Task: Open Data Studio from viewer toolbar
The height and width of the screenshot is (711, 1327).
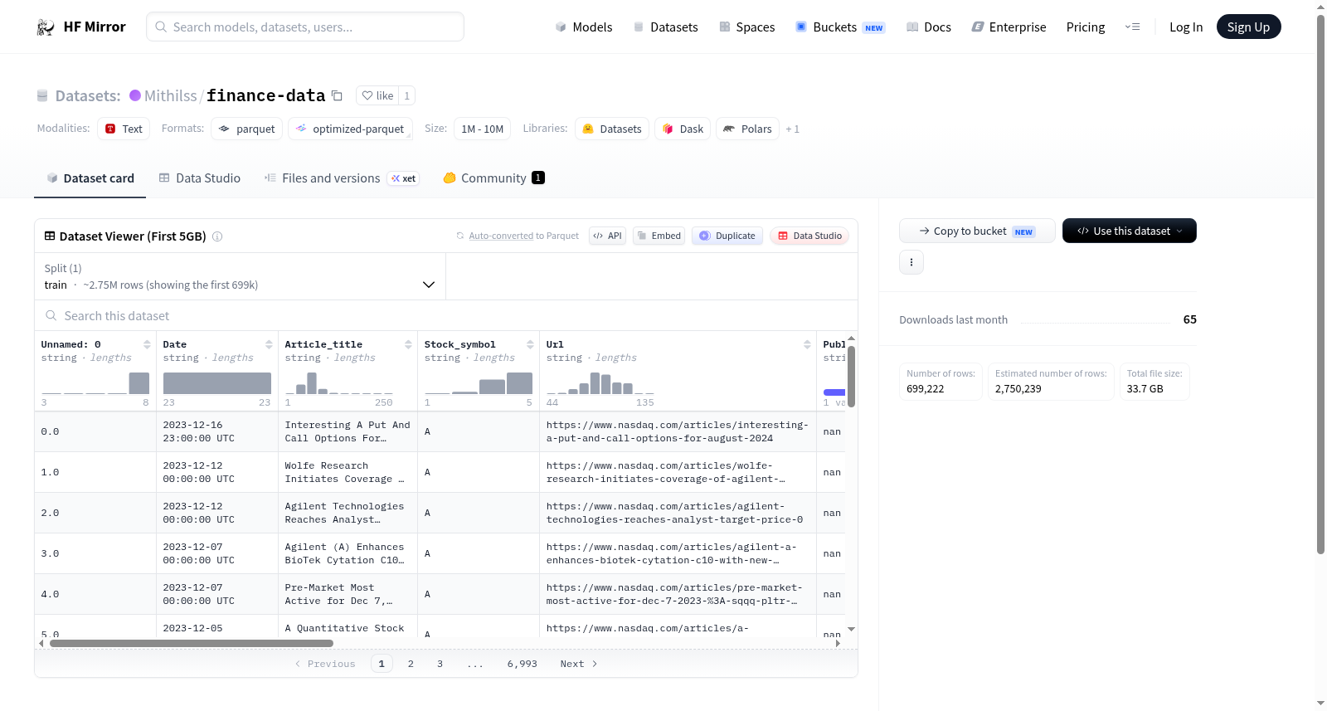Action: pyautogui.click(x=809, y=236)
